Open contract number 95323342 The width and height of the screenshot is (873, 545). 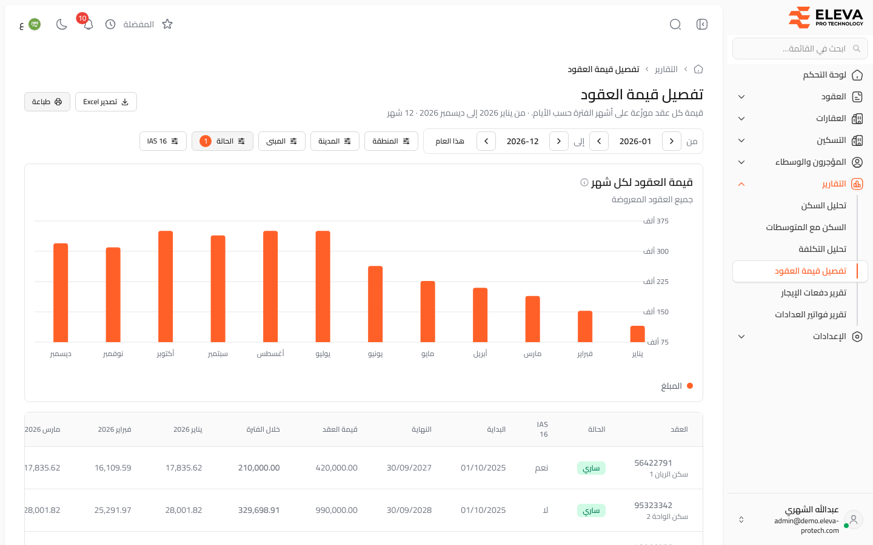(654, 505)
